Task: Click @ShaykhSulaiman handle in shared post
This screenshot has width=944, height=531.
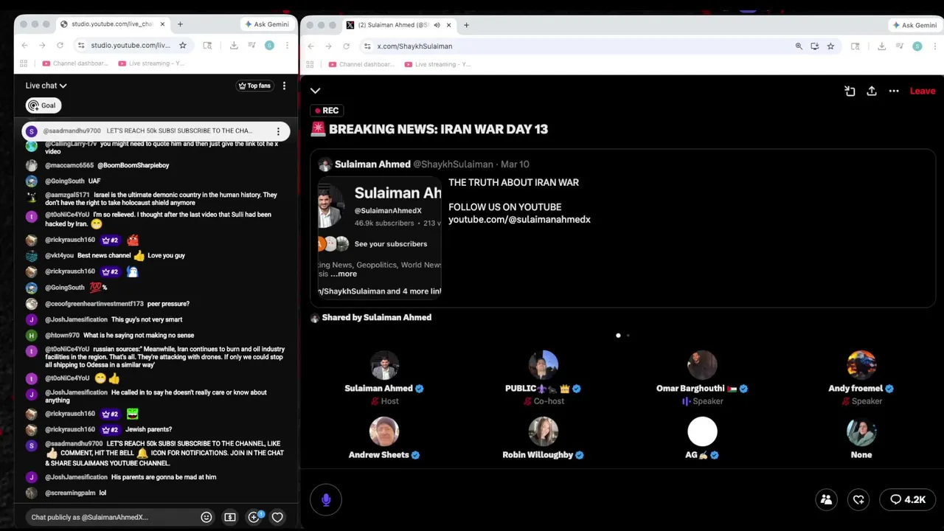Action: coord(453,164)
